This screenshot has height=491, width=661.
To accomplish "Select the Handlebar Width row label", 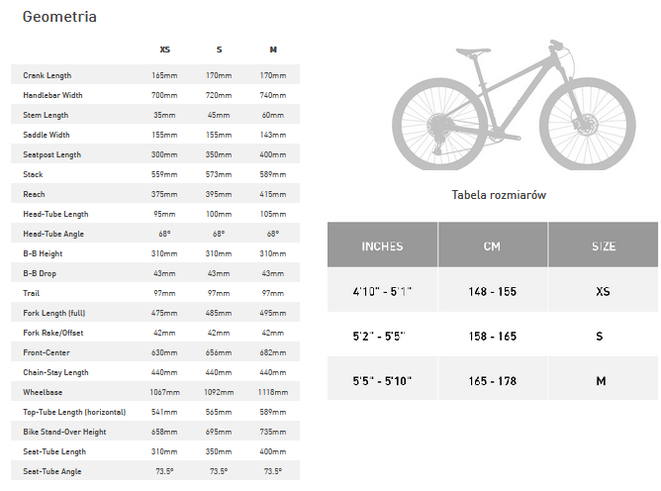I will pos(52,95).
